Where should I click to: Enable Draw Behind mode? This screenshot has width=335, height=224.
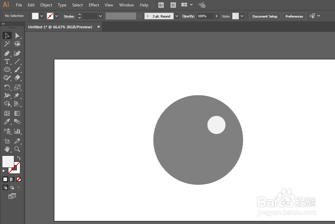pyautogui.click(x=12, y=188)
